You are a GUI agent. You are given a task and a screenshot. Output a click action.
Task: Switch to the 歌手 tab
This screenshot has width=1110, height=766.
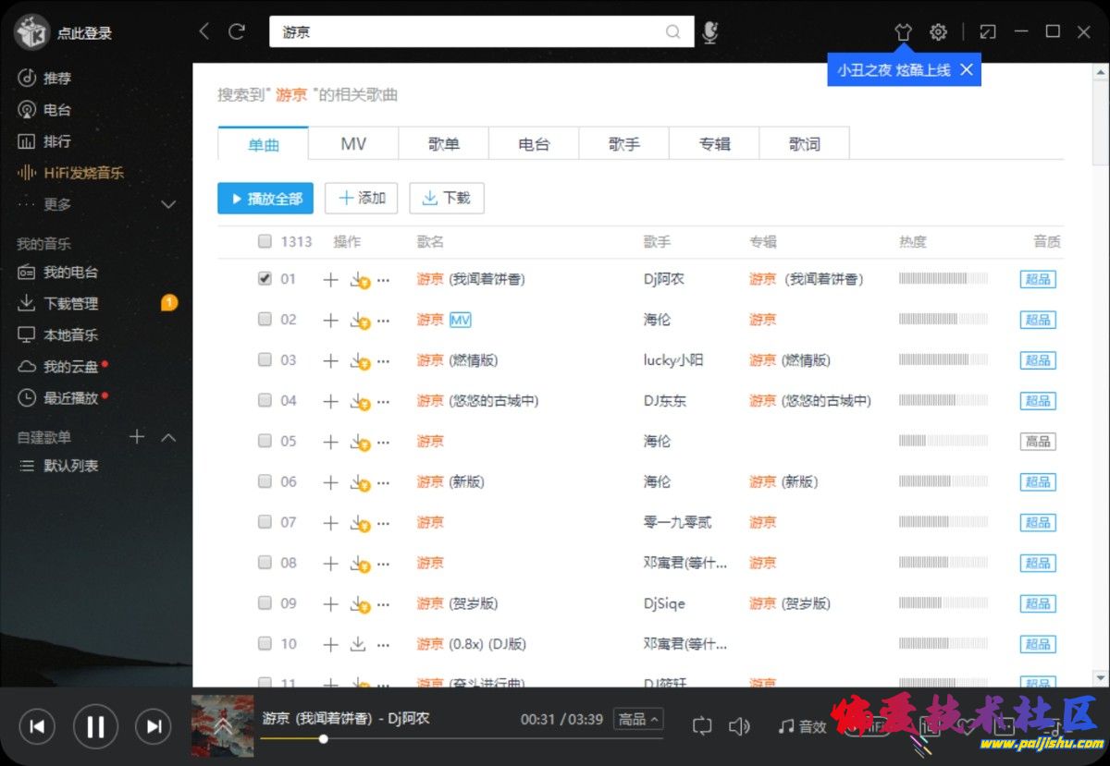point(623,144)
